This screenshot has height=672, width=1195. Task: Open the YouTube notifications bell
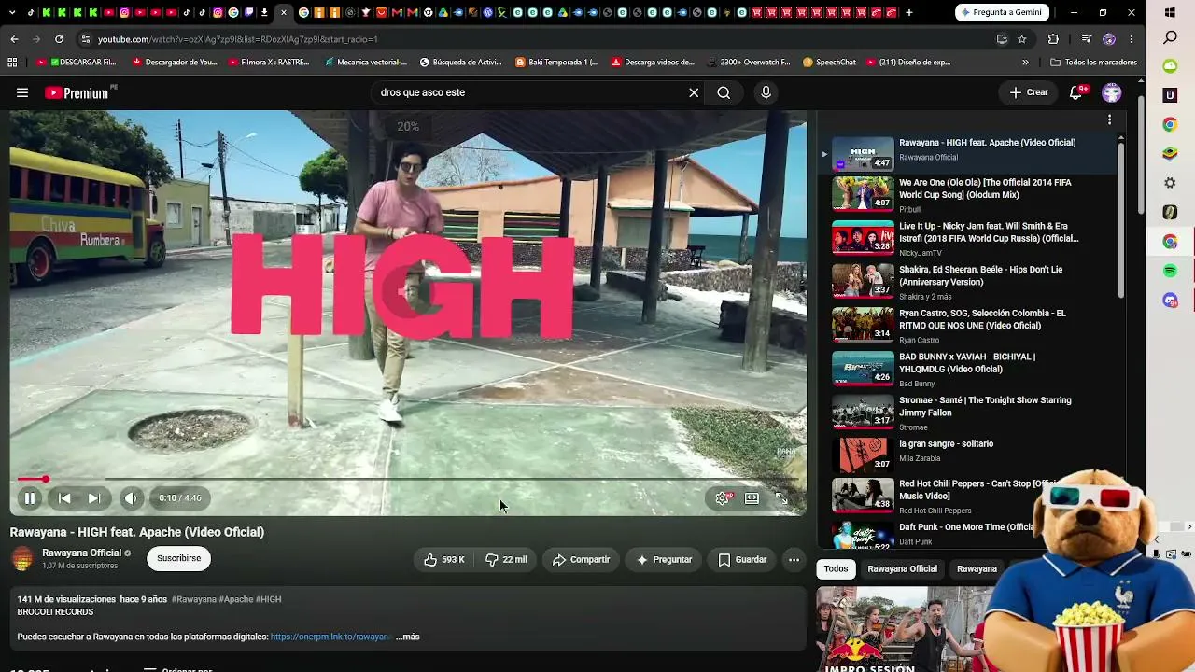click(x=1076, y=92)
